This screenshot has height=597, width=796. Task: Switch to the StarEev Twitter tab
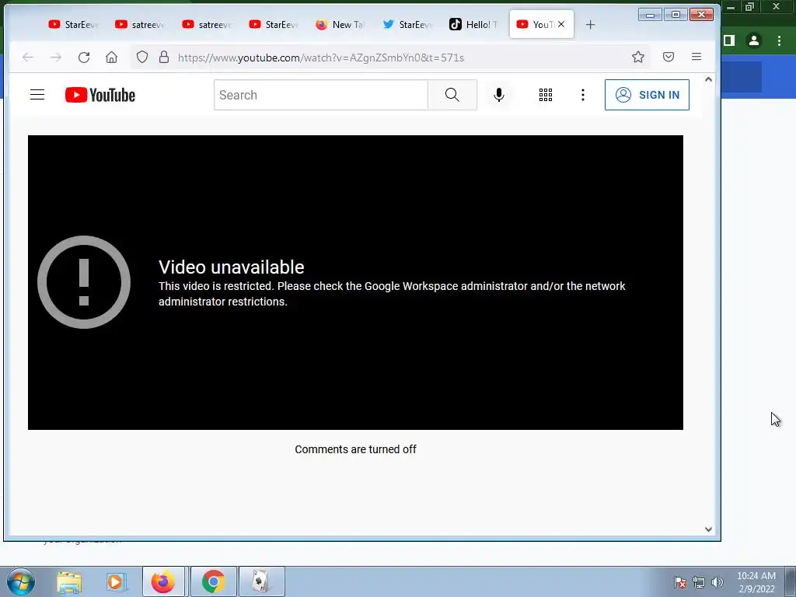click(x=407, y=24)
